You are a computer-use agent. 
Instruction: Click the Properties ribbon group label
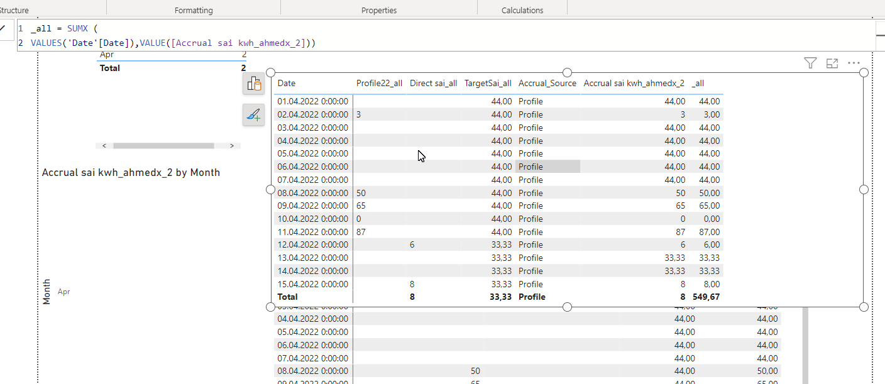coord(379,10)
